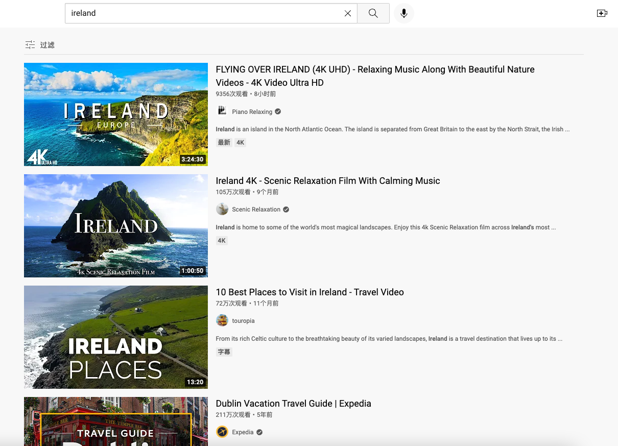Open the Ireland 4K Scenic Relaxation thumbnail

(116, 226)
